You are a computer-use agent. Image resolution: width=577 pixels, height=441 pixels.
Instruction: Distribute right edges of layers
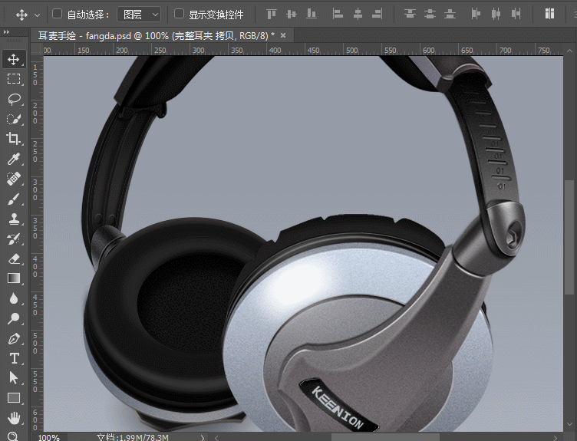tap(516, 14)
